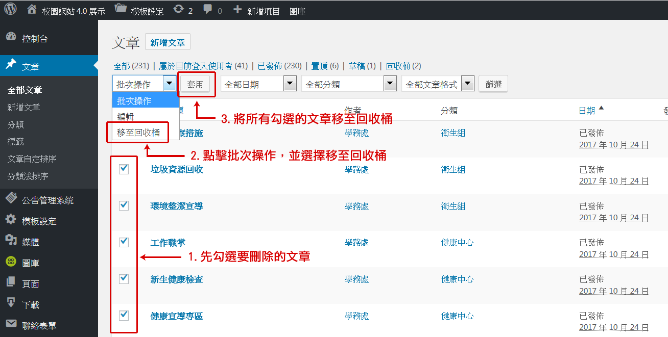Click the home icon for 校園網站 4.0 展示

coord(32,10)
